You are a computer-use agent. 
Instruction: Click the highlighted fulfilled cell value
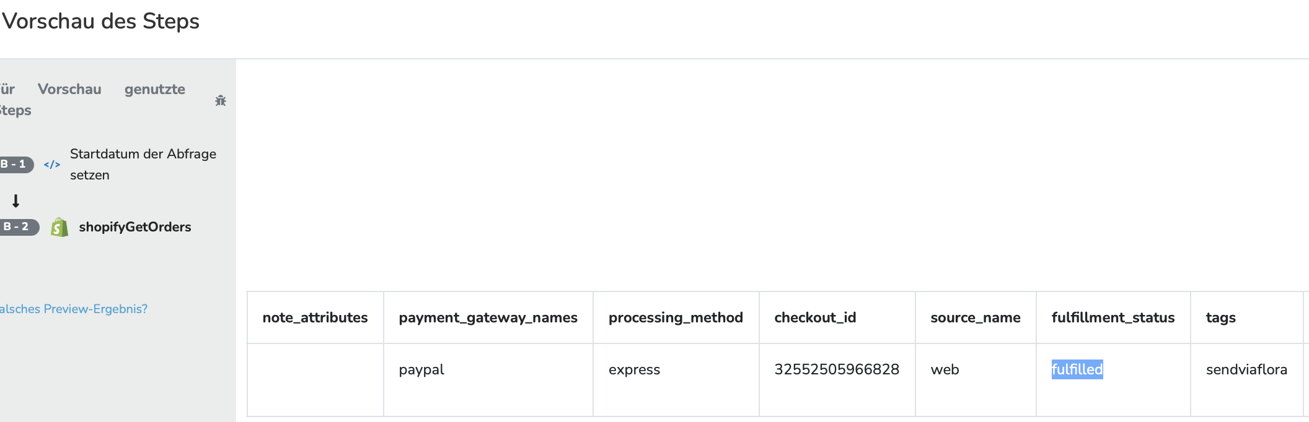(1077, 369)
